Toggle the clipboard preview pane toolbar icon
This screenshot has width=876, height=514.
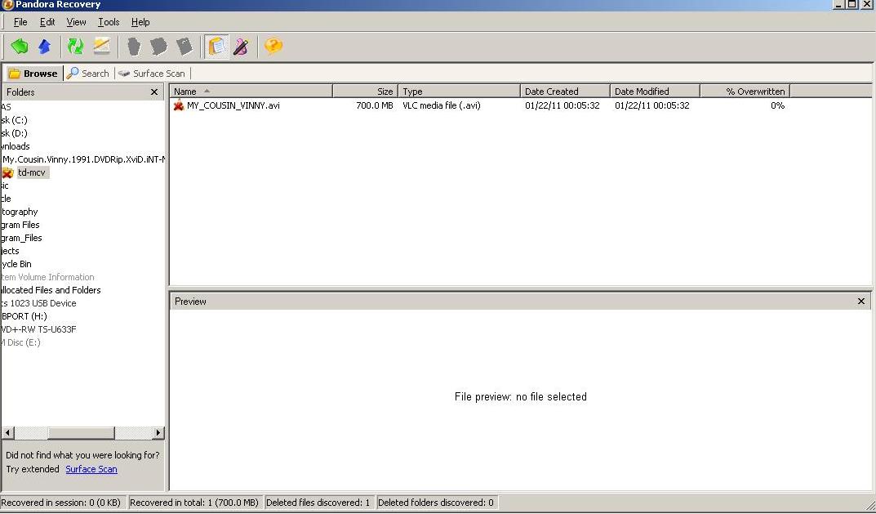[x=217, y=46]
